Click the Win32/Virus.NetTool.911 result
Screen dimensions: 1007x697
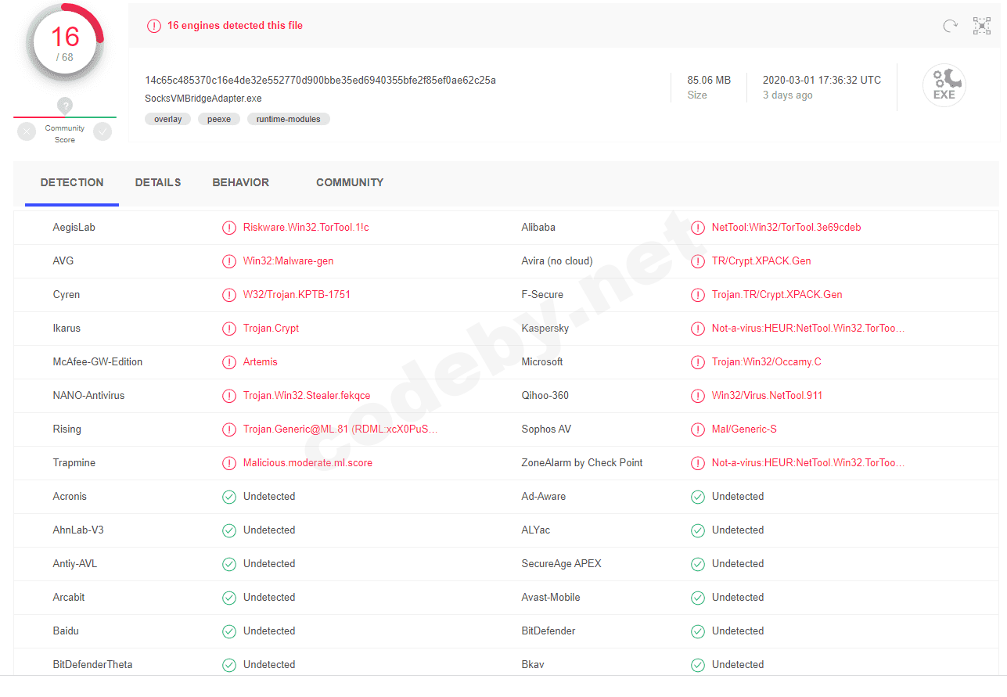767,396
